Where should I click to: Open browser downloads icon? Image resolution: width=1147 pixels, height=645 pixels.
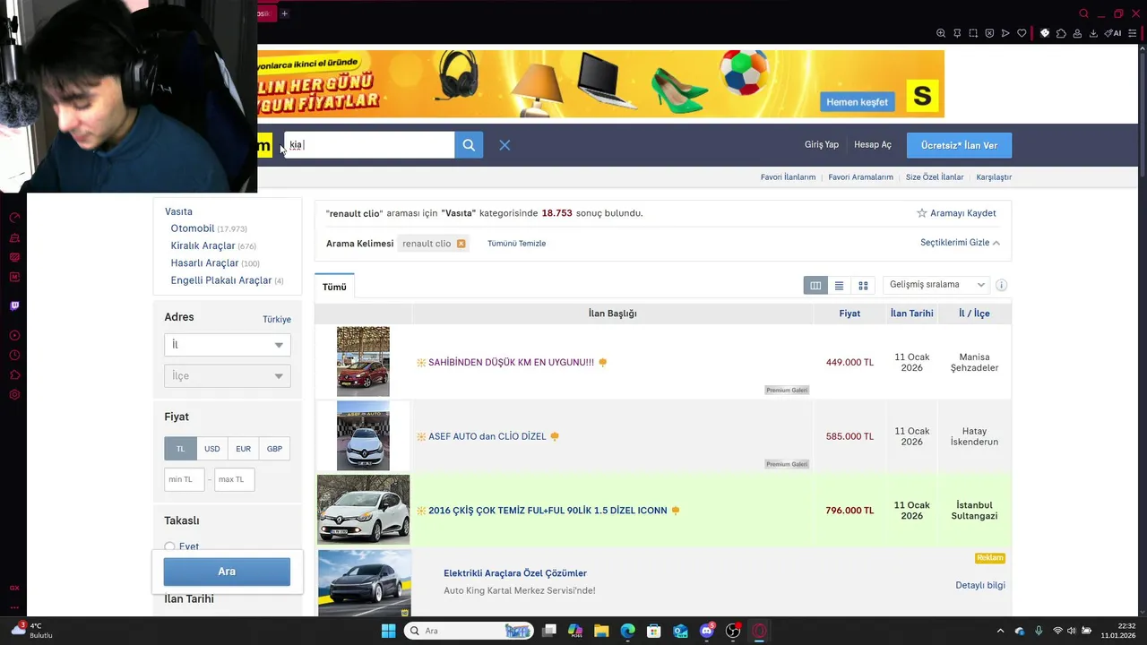point(1093,33)
